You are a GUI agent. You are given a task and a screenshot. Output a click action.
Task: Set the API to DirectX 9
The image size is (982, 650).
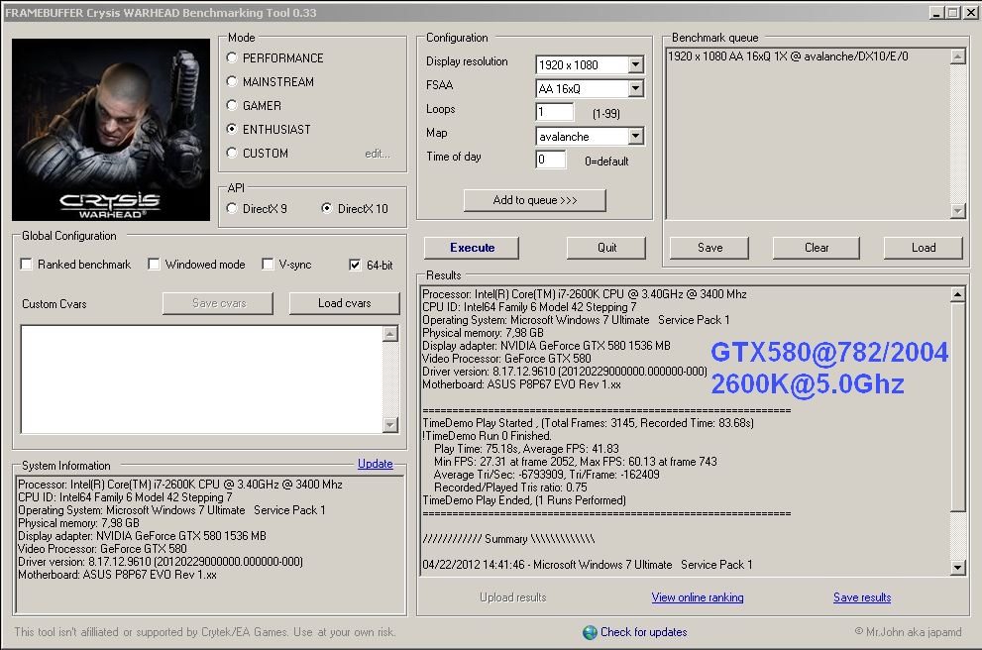[232, 208]
